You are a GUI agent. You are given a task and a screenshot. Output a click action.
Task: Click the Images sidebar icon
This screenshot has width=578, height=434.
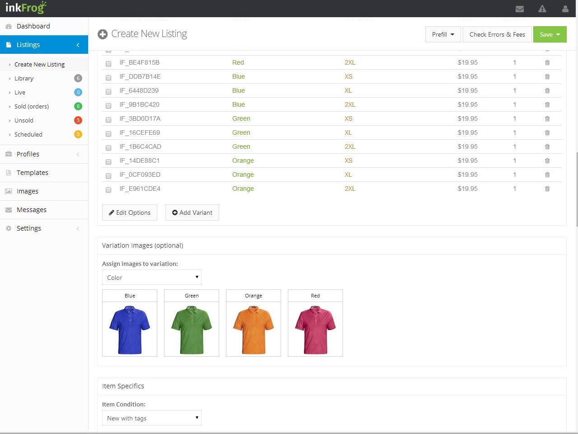9,191
